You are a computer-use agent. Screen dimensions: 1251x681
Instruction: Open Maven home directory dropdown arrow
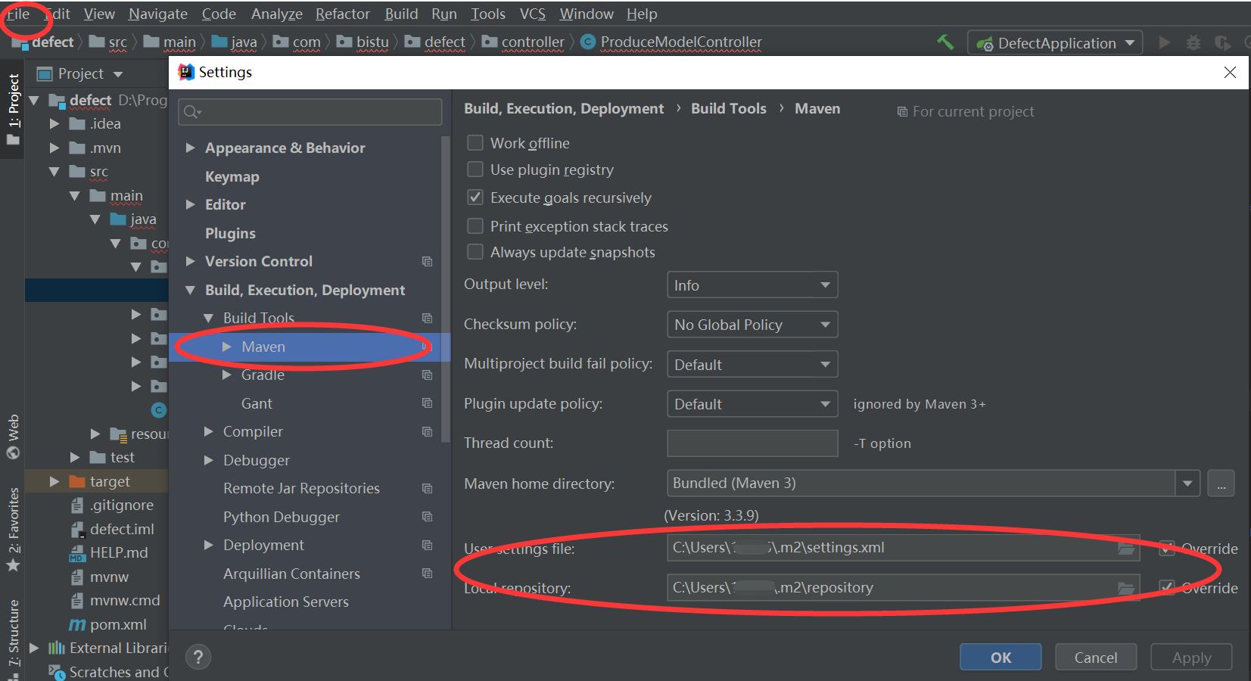pyautogui.click(x=1187, y=484)
